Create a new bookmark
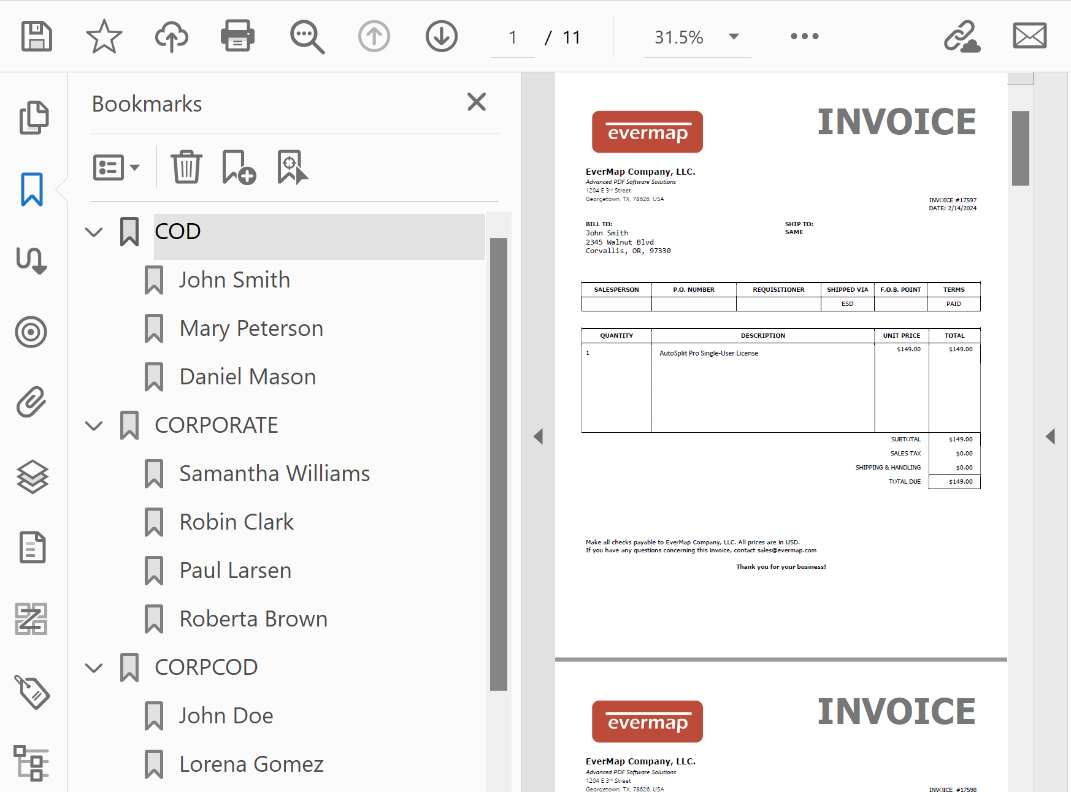1071x792 pixels. 239,166
